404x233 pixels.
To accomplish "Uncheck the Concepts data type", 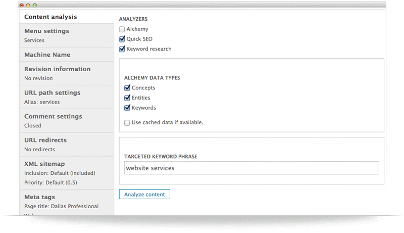I will pyautogui.click(x=127, y=87).
